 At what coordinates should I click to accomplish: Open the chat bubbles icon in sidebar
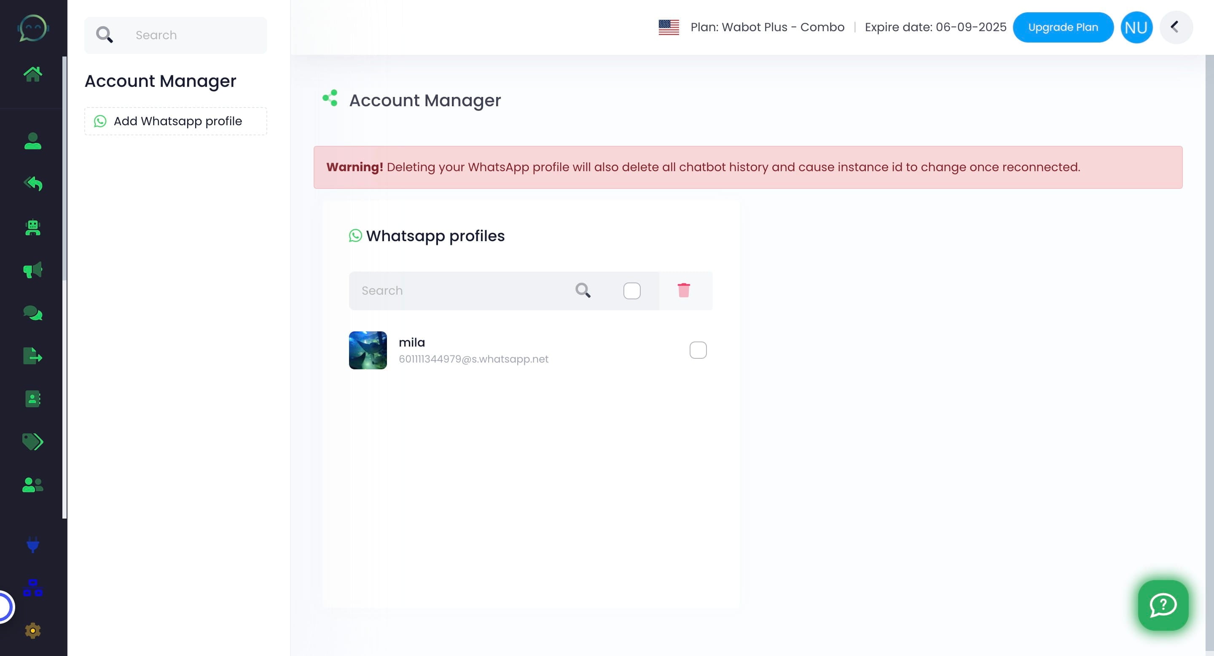32,313
